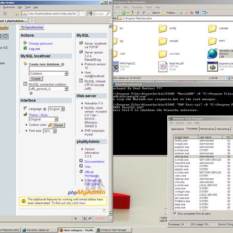Click the Create database button
This screenshot has height=233, width=233.
(x=36, y=79)
